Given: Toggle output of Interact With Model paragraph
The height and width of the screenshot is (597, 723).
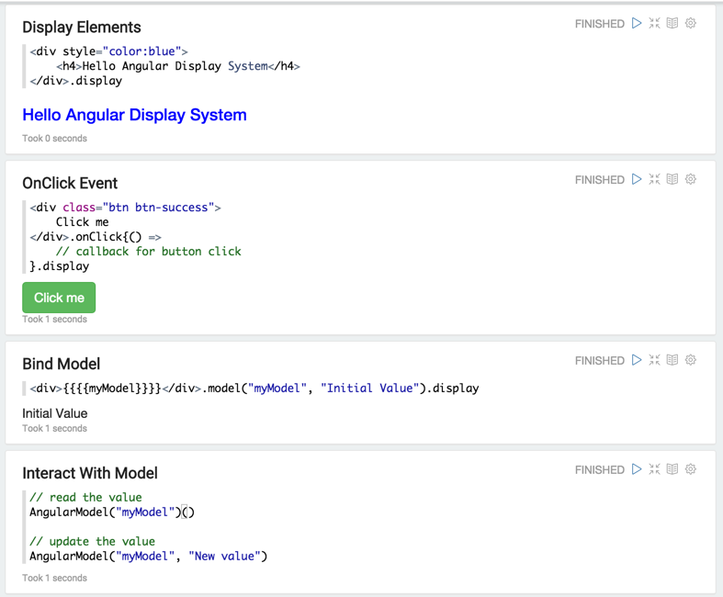Looking at the screenshot, I should [672, 469].
